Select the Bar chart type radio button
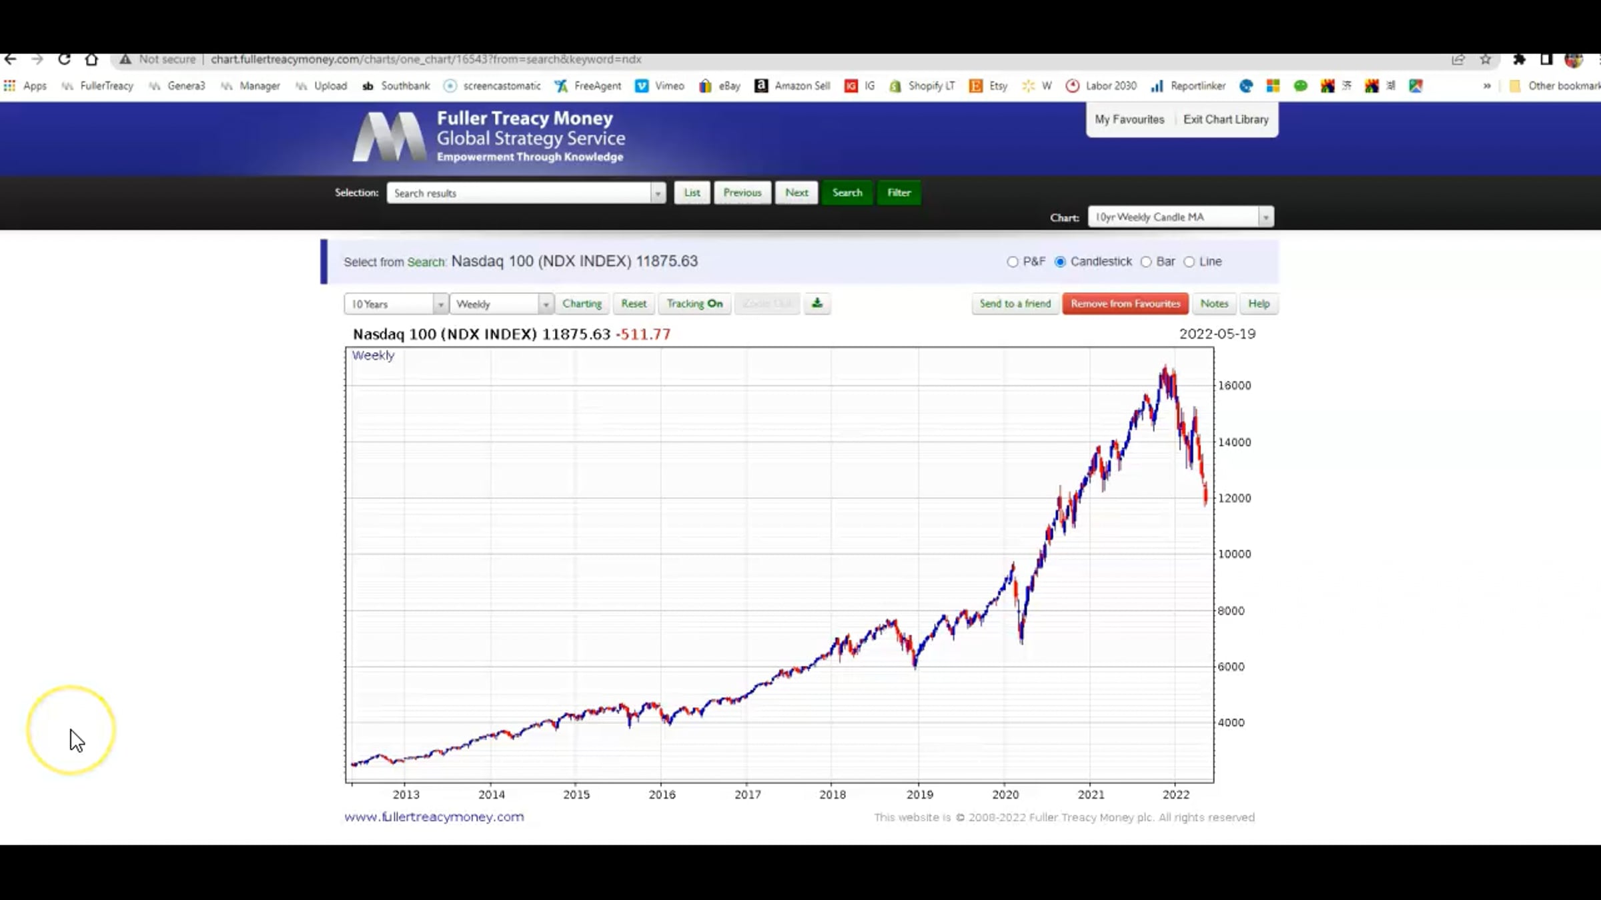This screenshot has height=900, width=1601. (1146, 262)
